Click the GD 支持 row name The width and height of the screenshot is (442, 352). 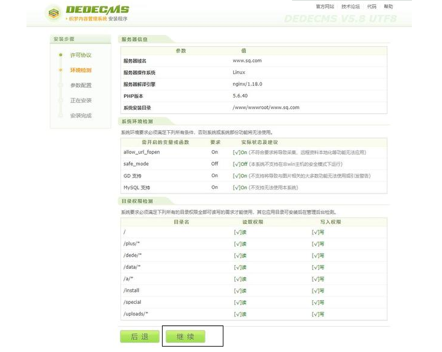pos(132,176)
